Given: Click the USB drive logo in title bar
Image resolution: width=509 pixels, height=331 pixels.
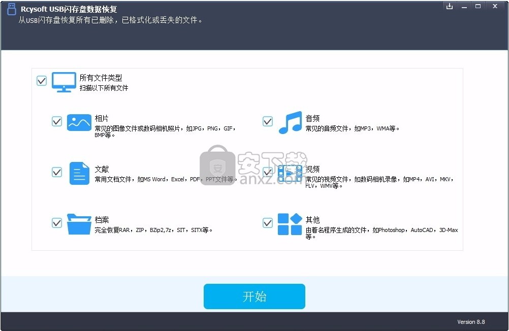Looking at the screenshot, I should point(11,9).
